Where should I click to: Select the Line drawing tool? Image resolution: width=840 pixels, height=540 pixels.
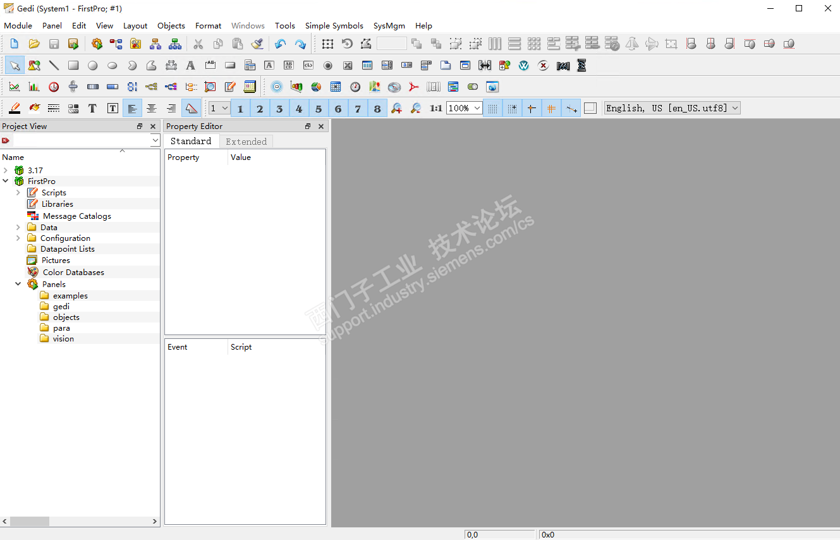(54, 65)
